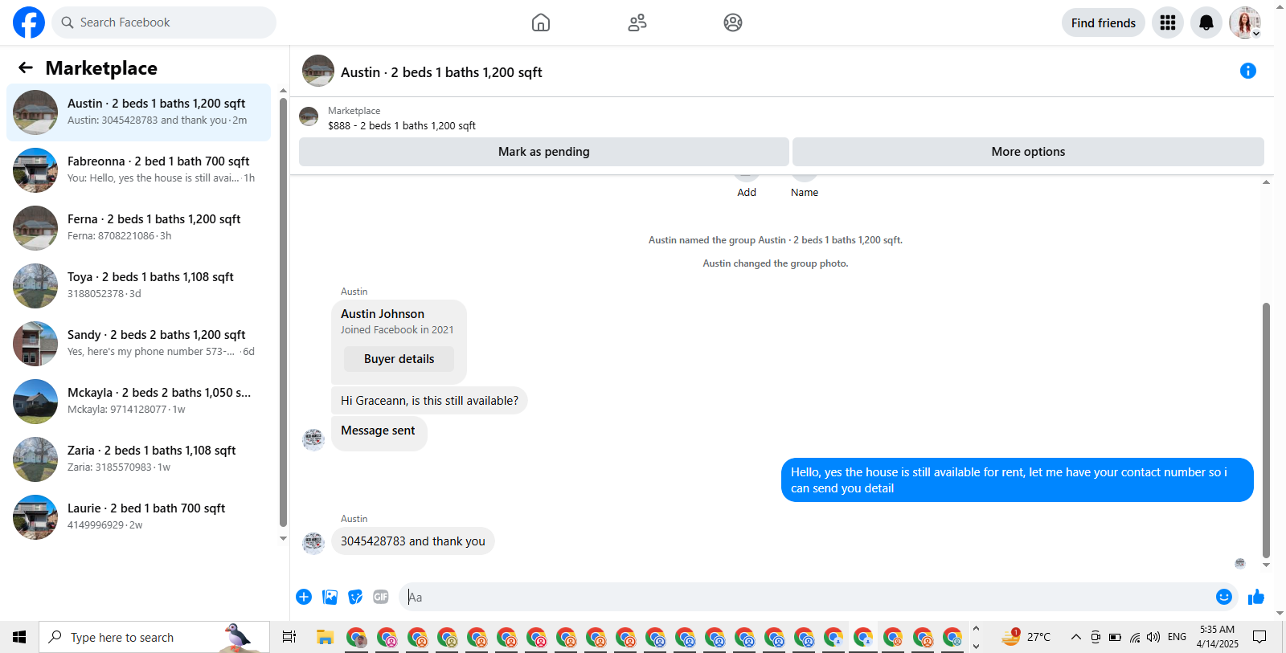Click scroll down arrow of conversation list
This screenshot has height=653, width=1286.
283,539
